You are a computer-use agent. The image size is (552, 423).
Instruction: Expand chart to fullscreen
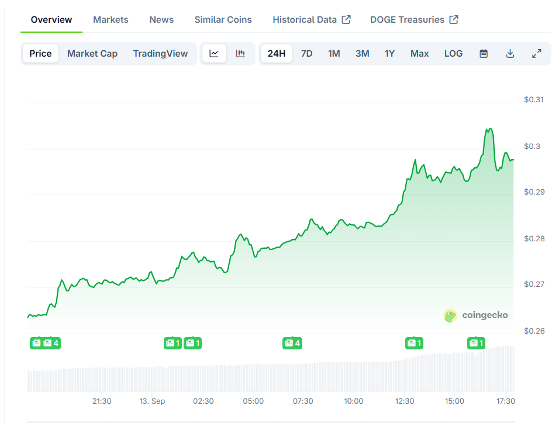point(537,53)
